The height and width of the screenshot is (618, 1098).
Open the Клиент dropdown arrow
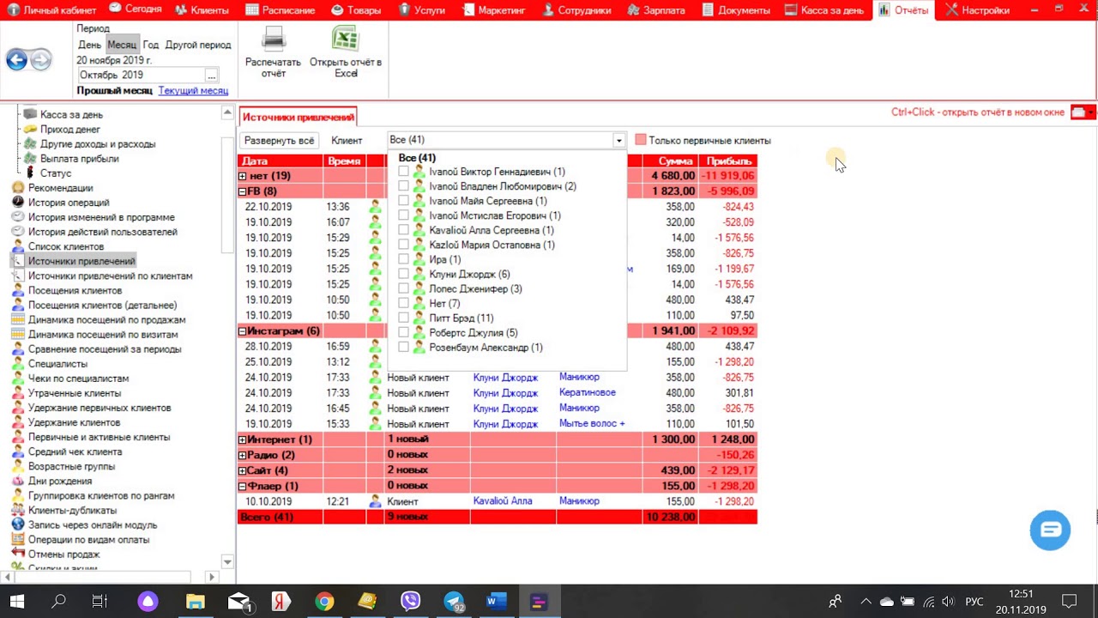(618, 140)
